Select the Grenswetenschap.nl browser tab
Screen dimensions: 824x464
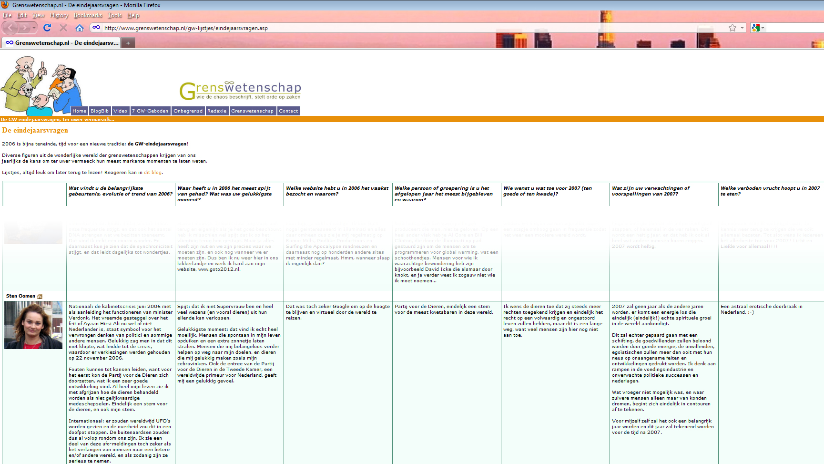[x=62, y=43]
